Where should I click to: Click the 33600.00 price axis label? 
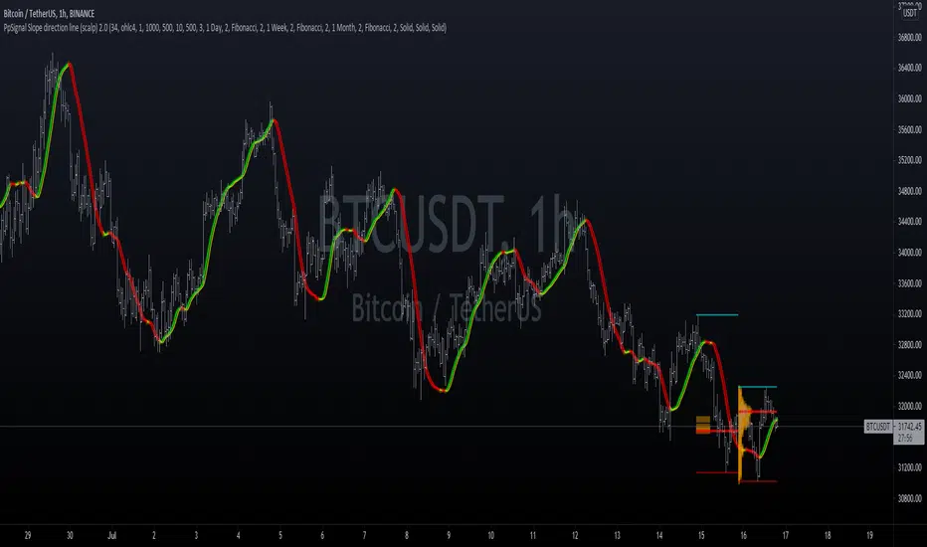click(x=909, y=283)
